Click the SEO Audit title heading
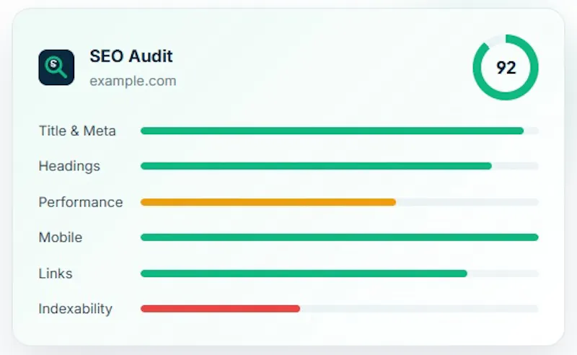This screenshot has height=355, width=577. click(x=131, y=56)
